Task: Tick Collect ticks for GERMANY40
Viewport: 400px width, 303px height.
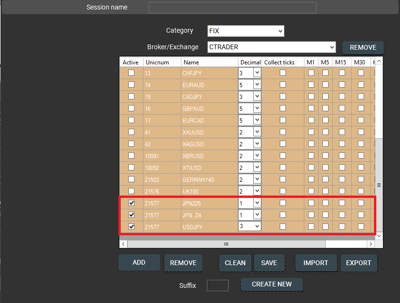Action: pyautogui.click(x=283, y=179)
